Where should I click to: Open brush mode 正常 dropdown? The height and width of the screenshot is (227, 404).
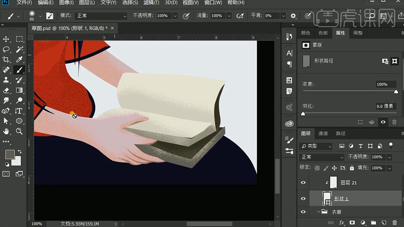click(102, 16)
